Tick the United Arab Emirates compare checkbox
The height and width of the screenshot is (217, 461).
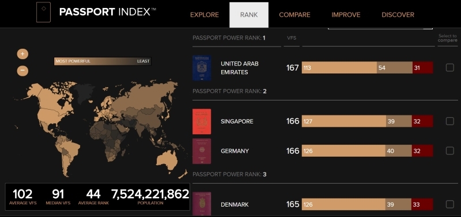(x=450, y=68)
